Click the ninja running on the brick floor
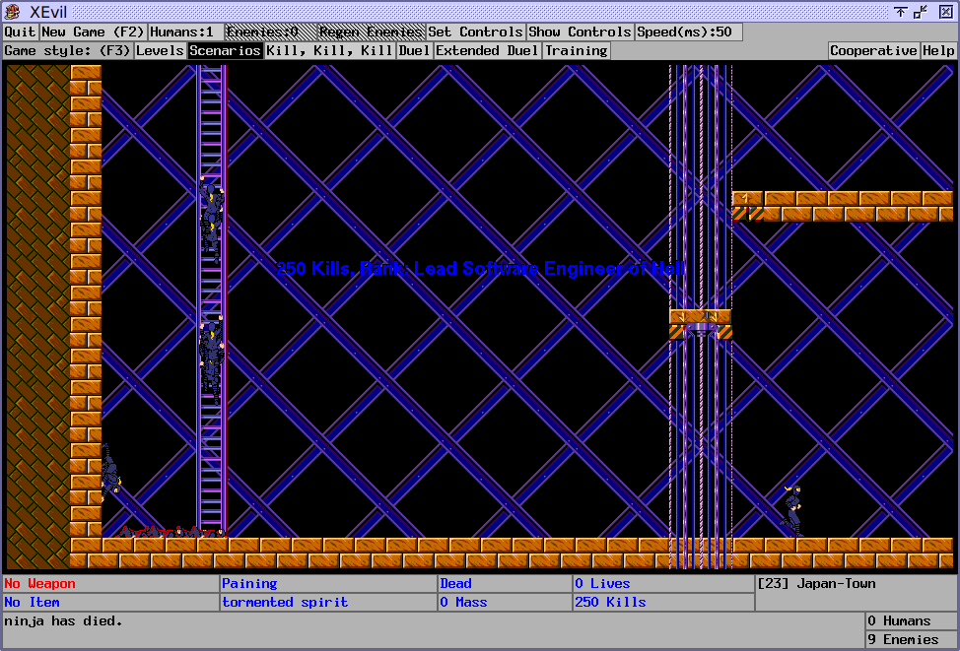The image size is (960, 651). point(792,511)
